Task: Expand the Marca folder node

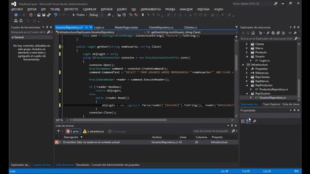Action: [x=247, y=48]
